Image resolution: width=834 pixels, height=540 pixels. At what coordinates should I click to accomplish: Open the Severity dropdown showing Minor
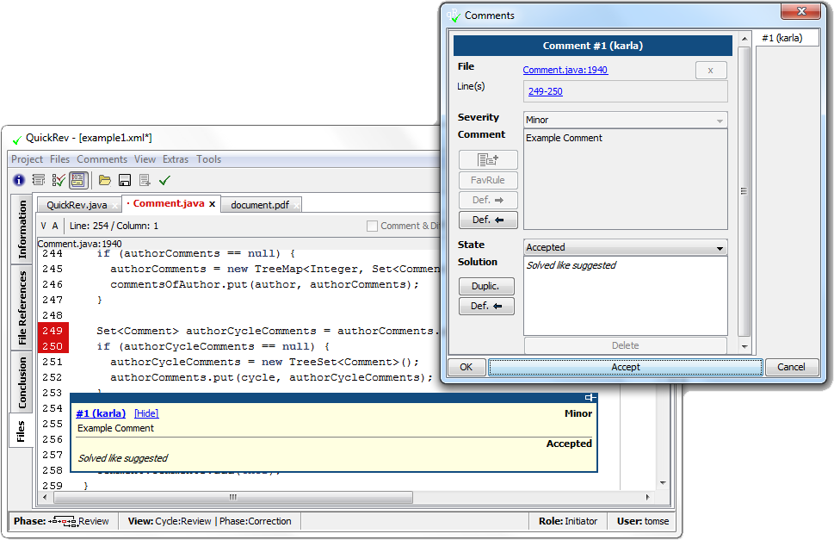click(626, 121)
